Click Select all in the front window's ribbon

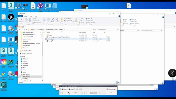pyautogui.click(x=89, y=19)
